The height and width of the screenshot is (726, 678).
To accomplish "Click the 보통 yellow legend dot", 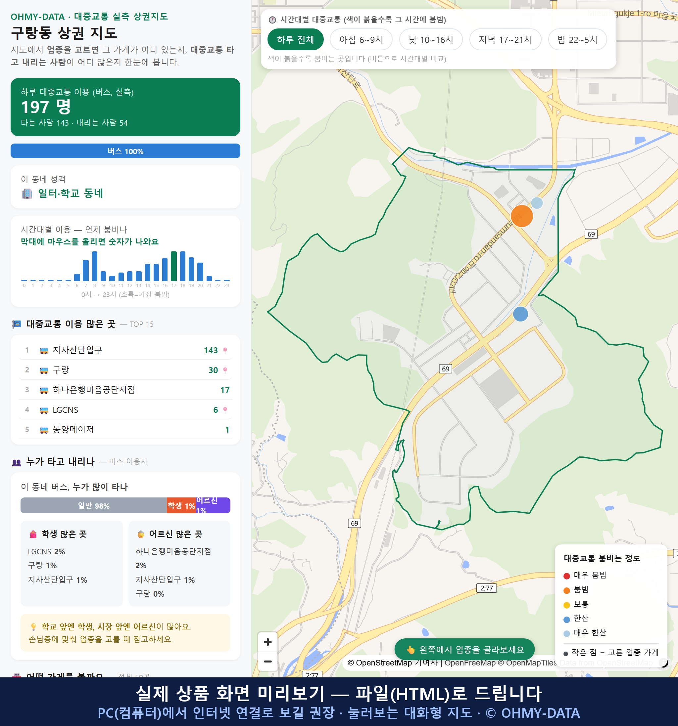I will pos(566,605).
